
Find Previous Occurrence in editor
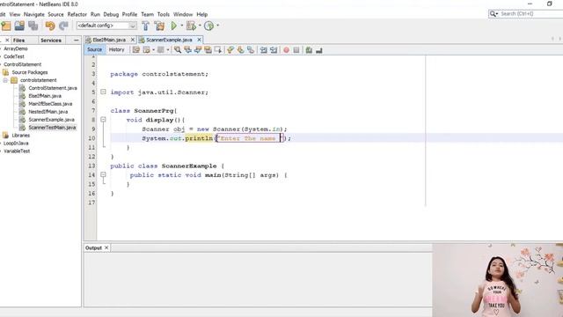pyautogui.click(x=187, y=50)
